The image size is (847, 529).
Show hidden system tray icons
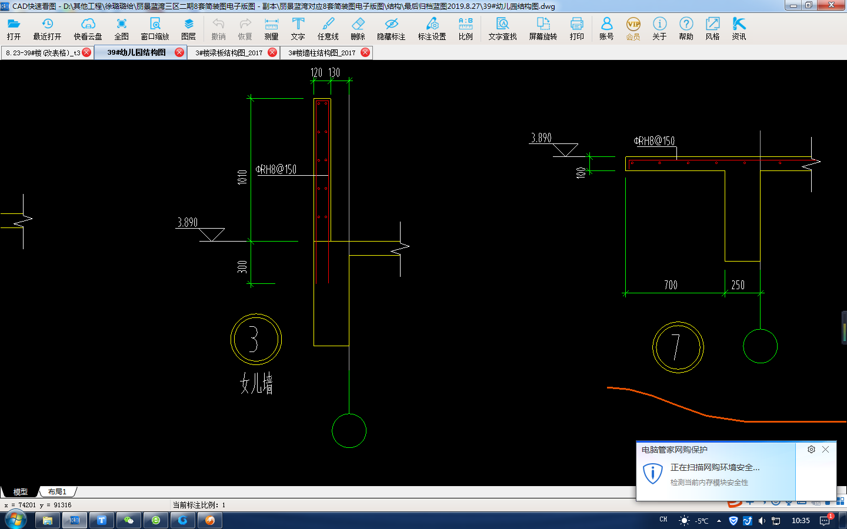click(x=719, y=521)
